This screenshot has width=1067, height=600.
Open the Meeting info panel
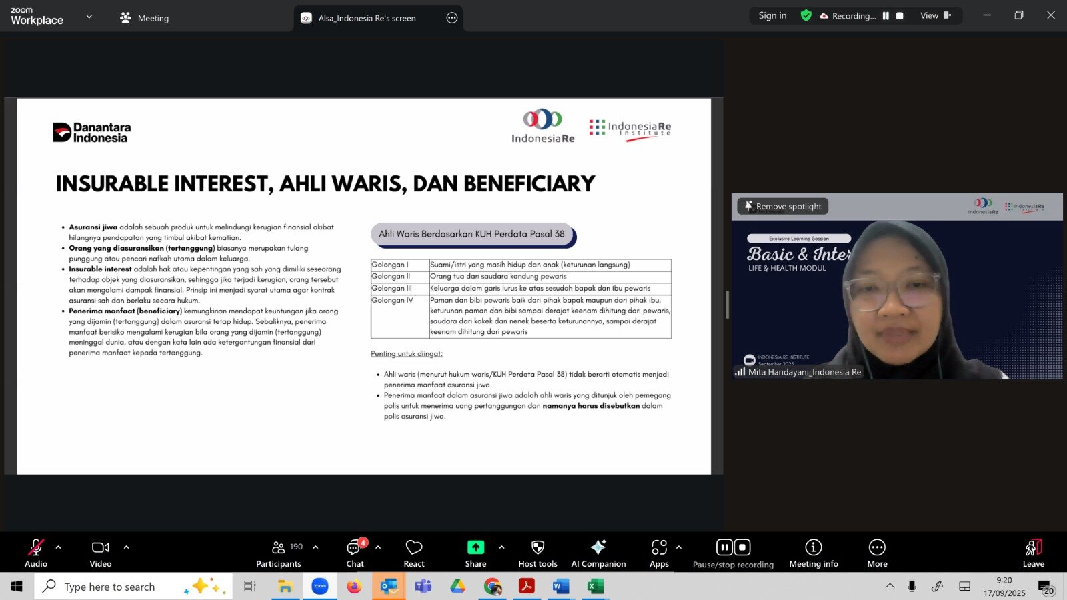click(813, 553)
